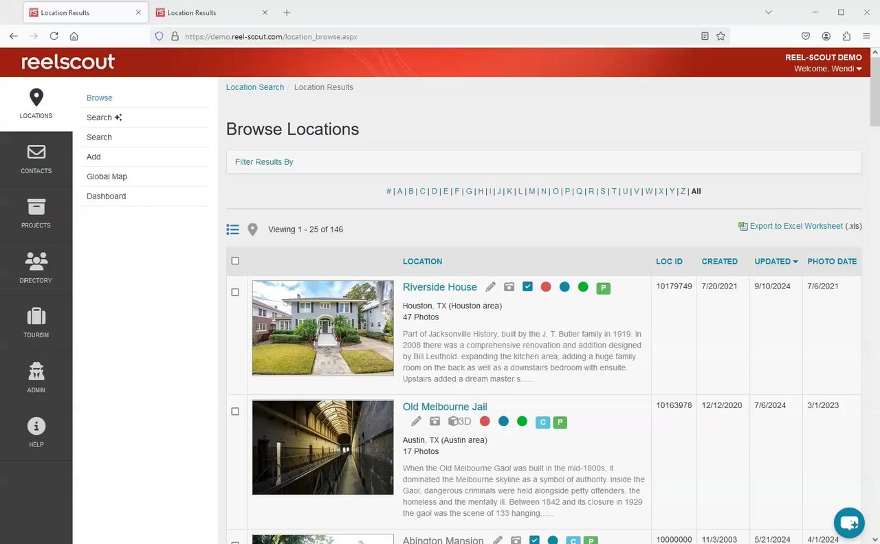This screenshot has width=880, height=544.
Task: Open the Projects section in the sidebar
Action: pos(36,214)
